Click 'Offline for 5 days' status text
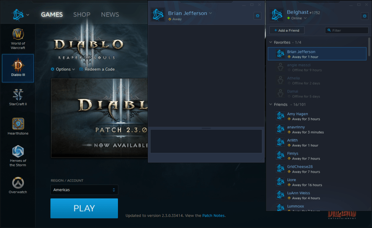Viewport: 372px width, 228px height. [306, 96]
